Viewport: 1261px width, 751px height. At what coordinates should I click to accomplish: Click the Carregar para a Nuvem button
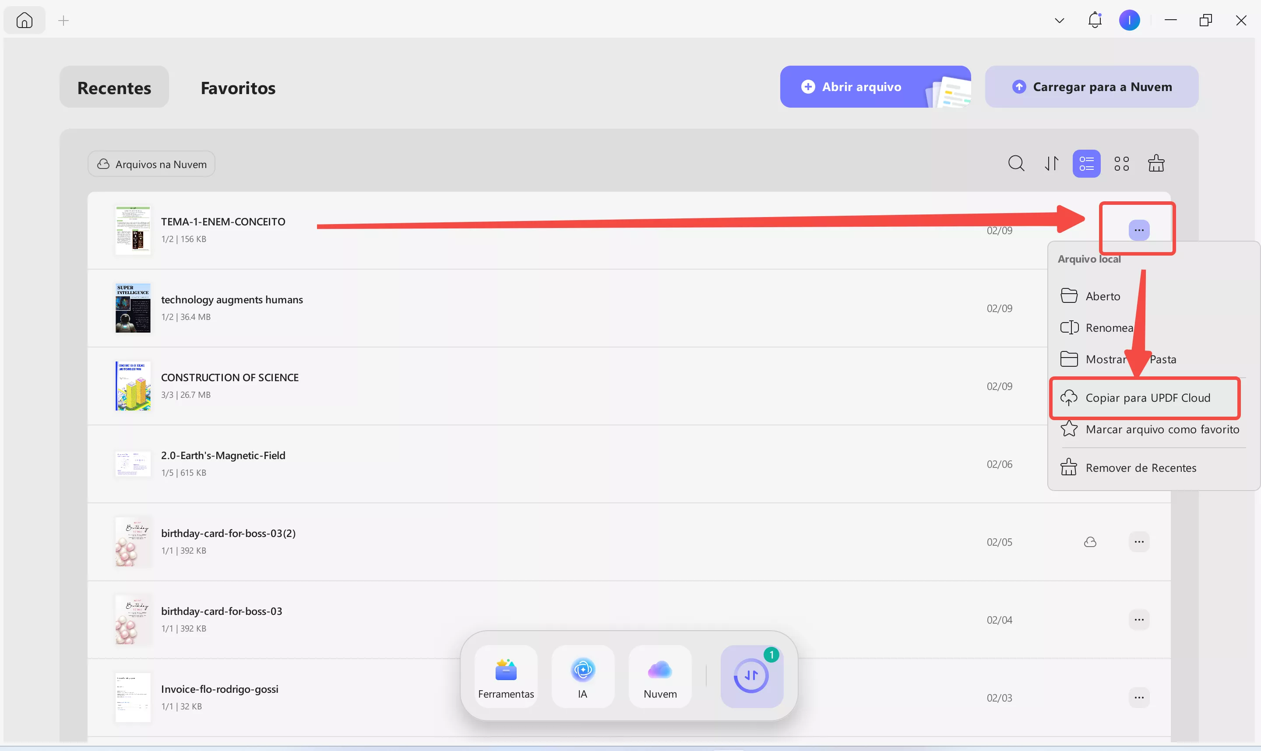(x=1092, y=87)
